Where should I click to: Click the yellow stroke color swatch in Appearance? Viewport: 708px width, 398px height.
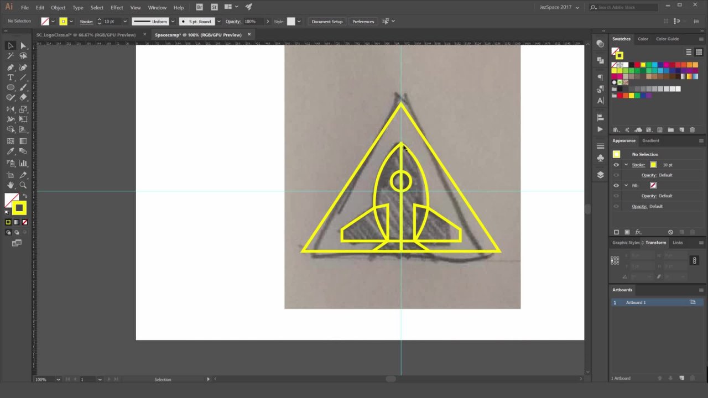click(x=653, y=165)
